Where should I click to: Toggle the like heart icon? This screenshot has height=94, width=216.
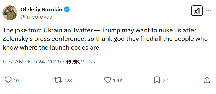tap(107, 80)
